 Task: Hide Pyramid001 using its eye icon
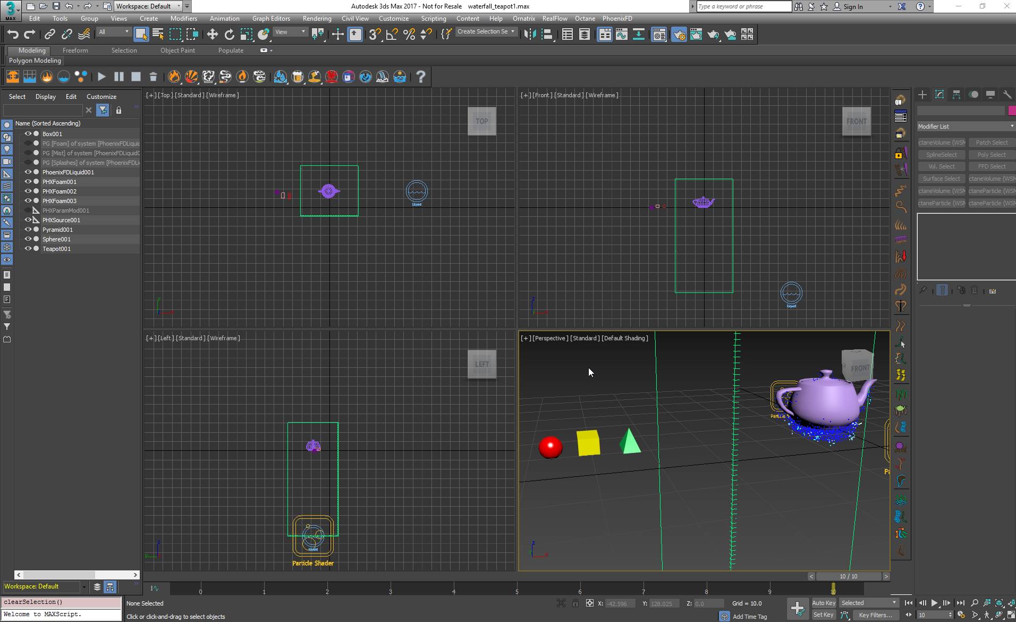[28, 230]
